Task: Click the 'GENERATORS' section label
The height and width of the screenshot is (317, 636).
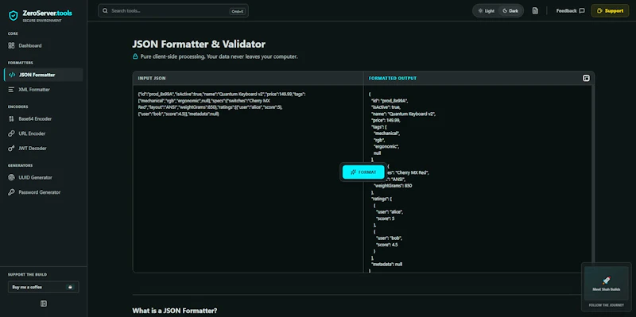Action: point(21,165)
